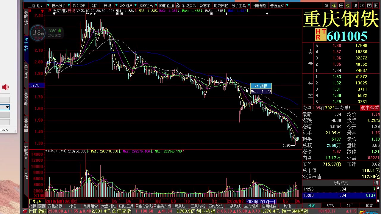Viewport: 381px width, 214px height.
Task: Expand the 多图组合 dropdown arrow
Action: (156, 6)
